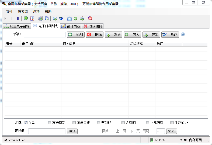
Task: Click the LAN connection status text
Action: 14,140
